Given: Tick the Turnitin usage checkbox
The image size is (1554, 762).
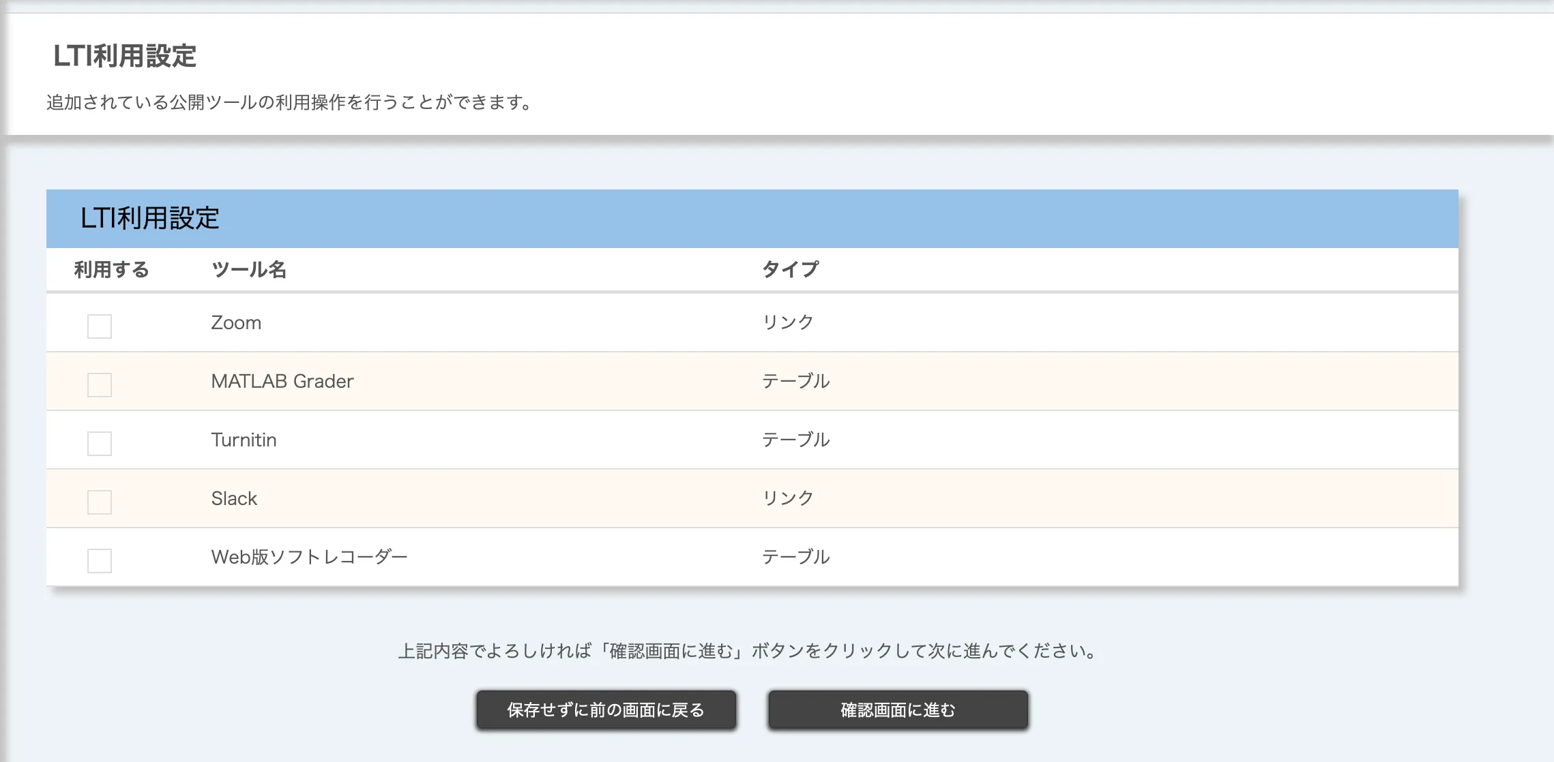Looking at the screenshot, I should coord(100,443).
